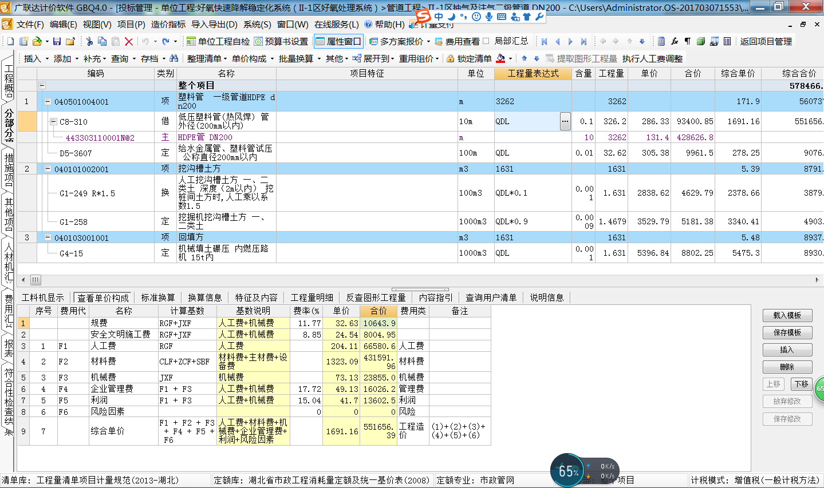Collapse the C8-310 sub-item node
Screen dimensions: 824x488
coord(53,121)
